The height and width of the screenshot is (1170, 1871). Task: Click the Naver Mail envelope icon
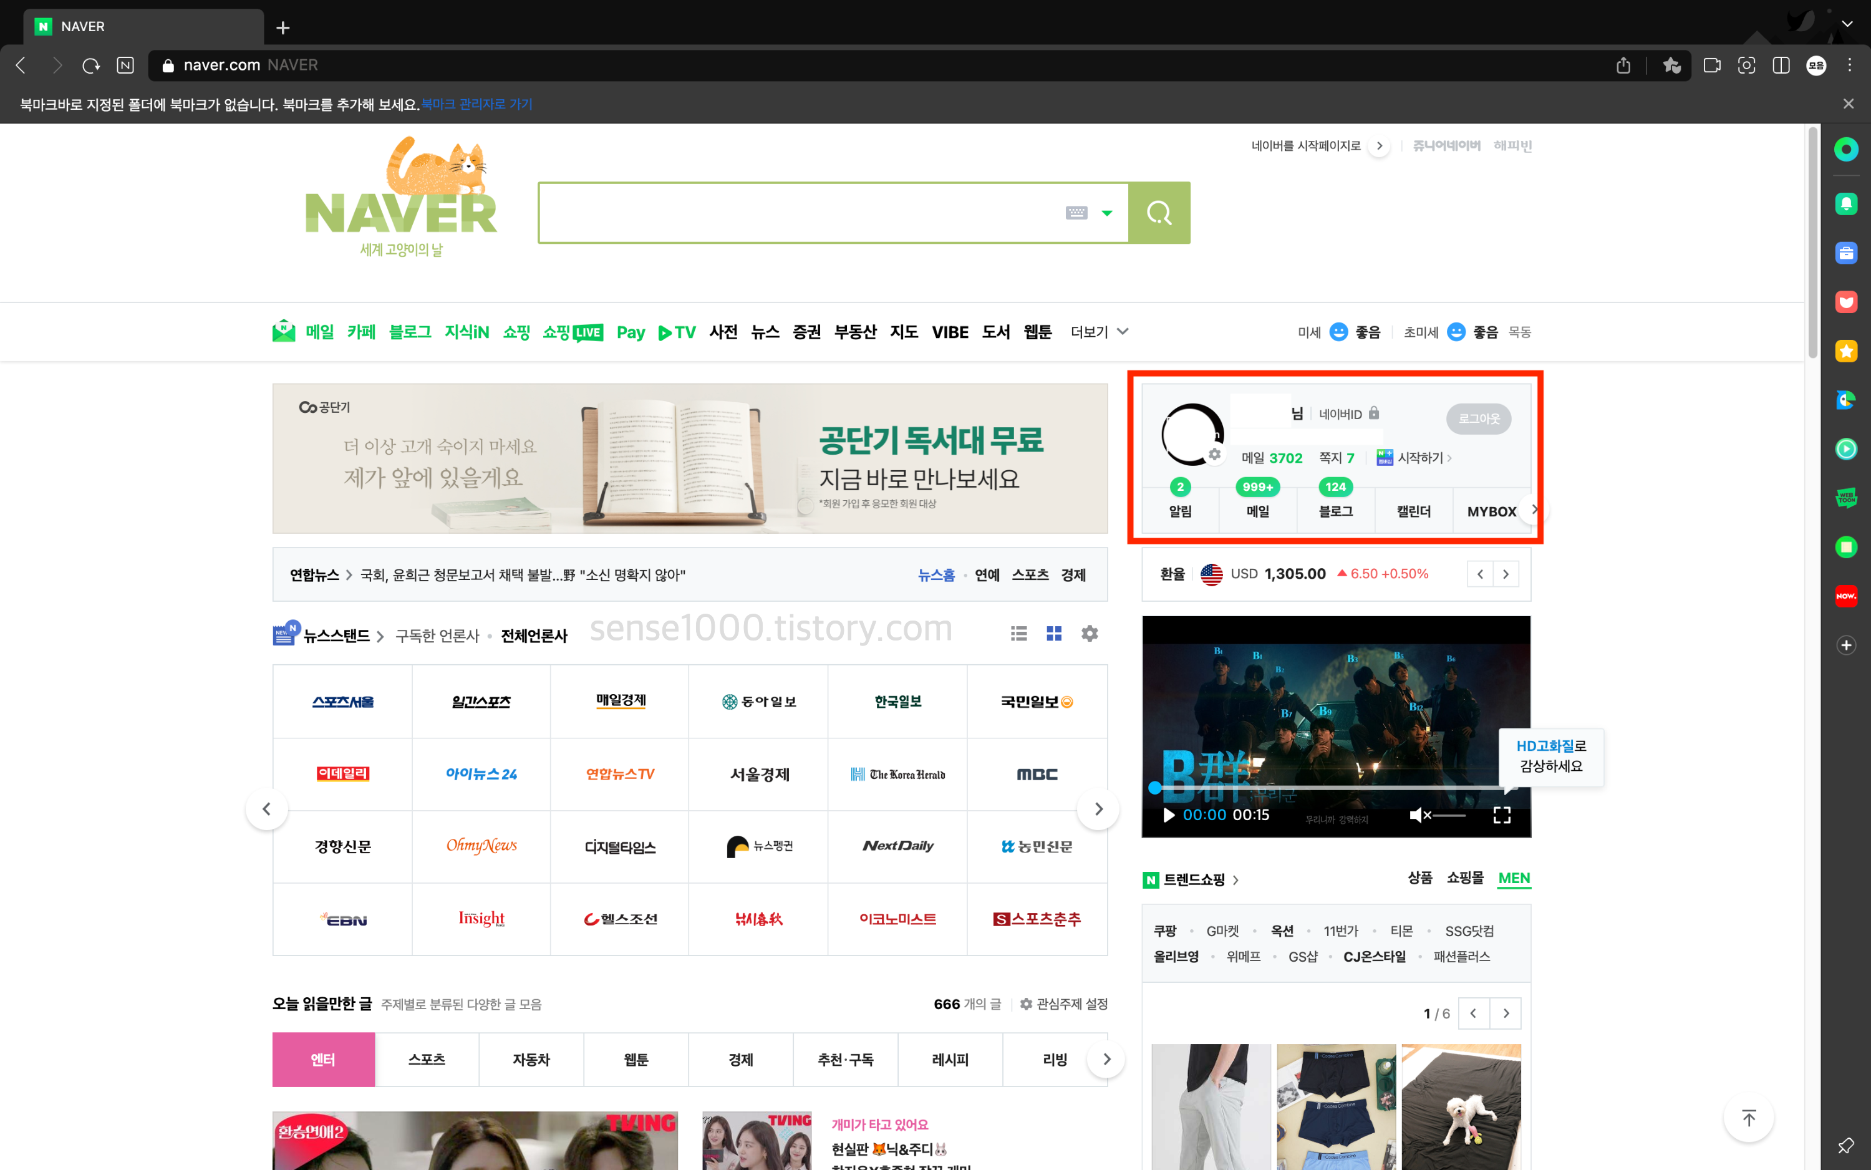[x=284, y=331]
